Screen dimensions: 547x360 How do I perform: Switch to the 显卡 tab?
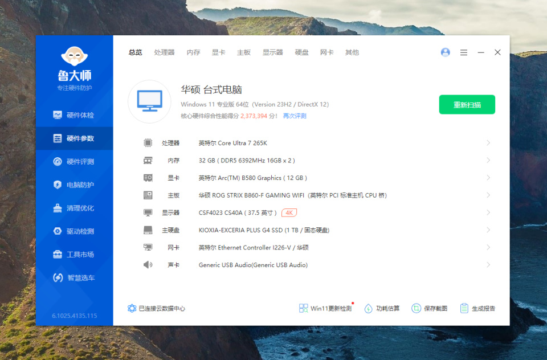218,52
